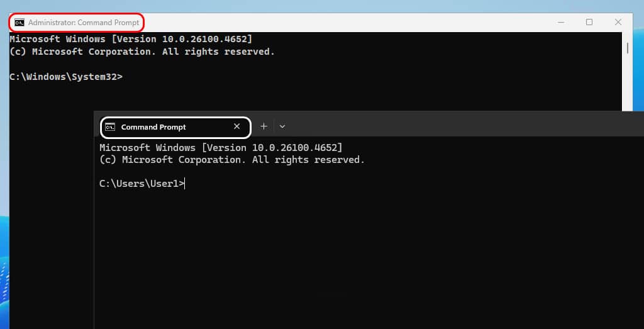Click the Microsoft Corporation copyright line in Terminal

232,160
